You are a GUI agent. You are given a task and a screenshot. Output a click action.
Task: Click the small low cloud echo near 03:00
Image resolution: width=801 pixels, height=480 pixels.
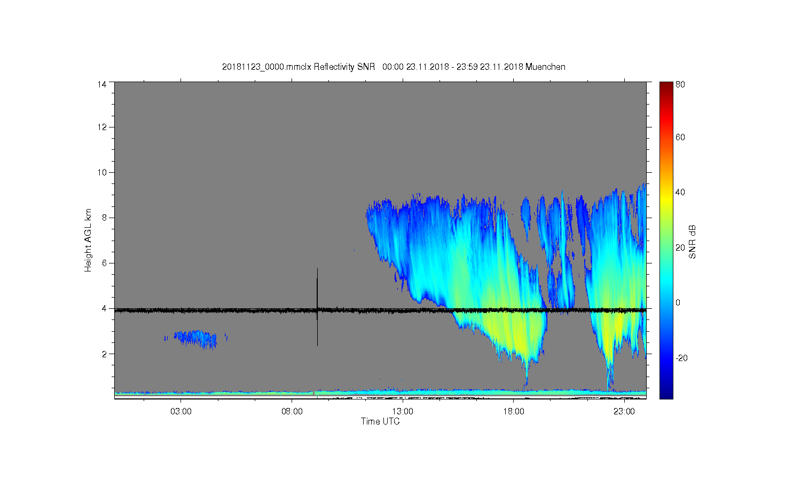(195, 339)
